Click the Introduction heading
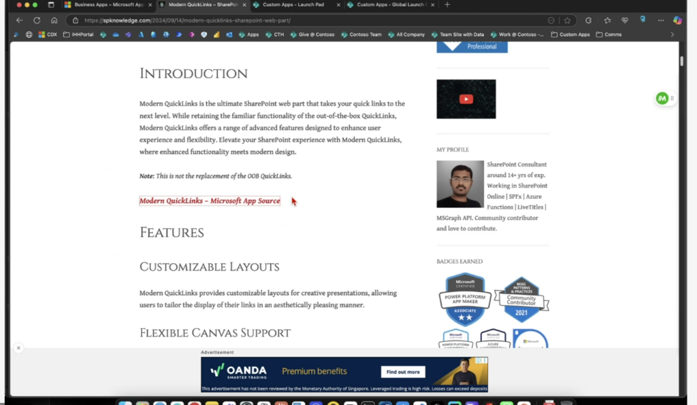 (x=193, y=73)
